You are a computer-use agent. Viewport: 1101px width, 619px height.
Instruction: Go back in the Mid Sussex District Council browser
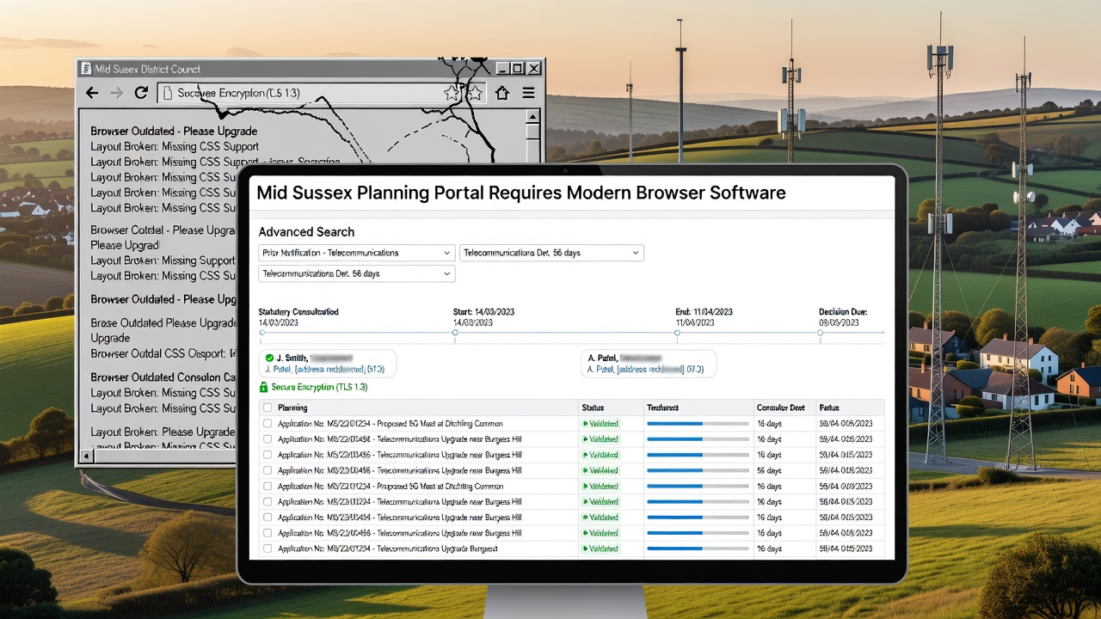(92, 93)
